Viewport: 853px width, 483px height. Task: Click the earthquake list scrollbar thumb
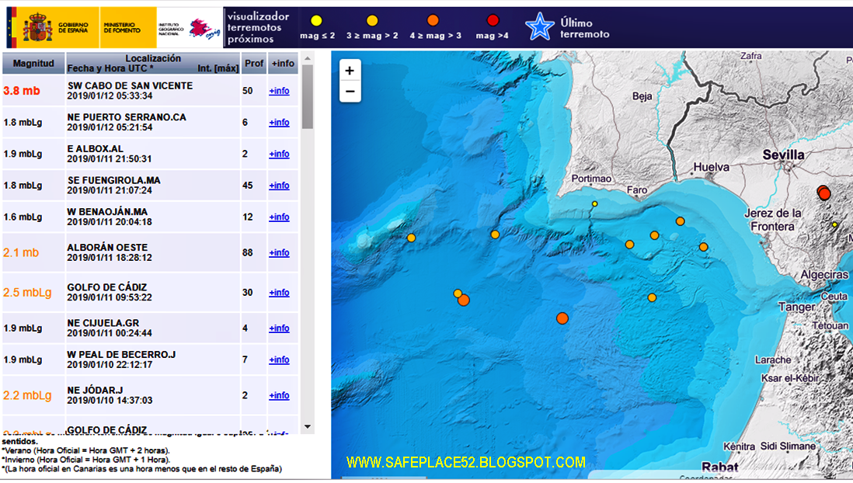point(308,97)
